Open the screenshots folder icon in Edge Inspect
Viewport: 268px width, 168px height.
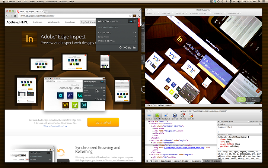[134, 47]
